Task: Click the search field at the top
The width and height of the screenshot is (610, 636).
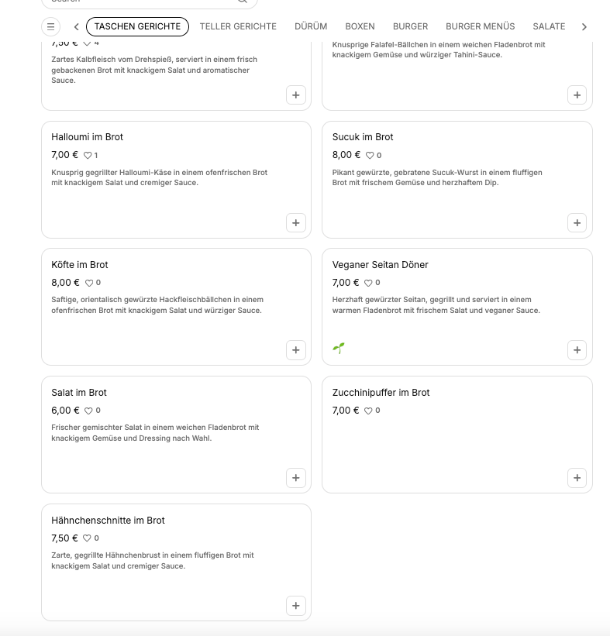Action: tap(150, 2)
